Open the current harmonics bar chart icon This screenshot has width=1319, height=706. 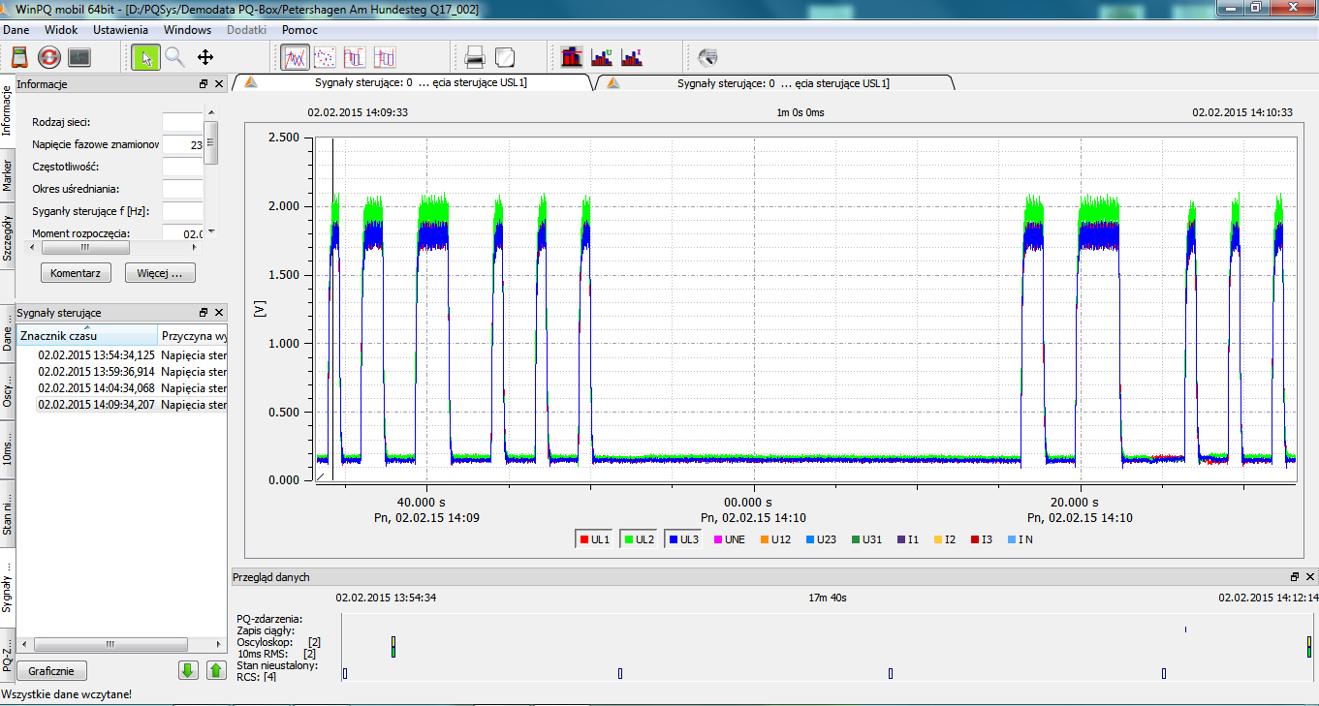(x=632, y=57)
